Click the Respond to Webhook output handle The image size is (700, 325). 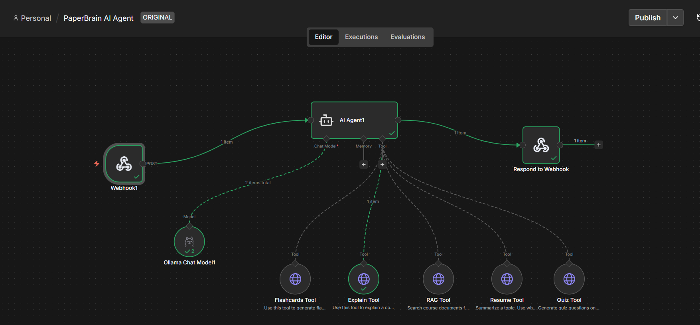(x=560, y=145)
